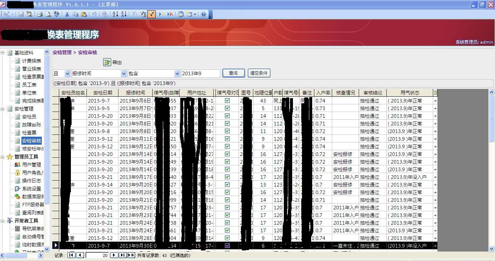Open 员工表 in the navigation tree
Viewport: 495px width, 261px height.
[x=29, y=85]
